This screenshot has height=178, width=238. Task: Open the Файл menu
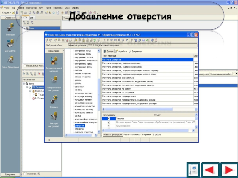pos(7,8)
